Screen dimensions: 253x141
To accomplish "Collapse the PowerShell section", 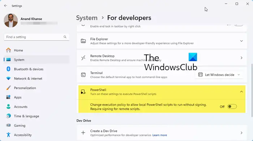I will pyautogui.click(x=241, y=91).
